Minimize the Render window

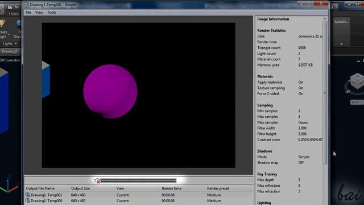click(302, 3)
